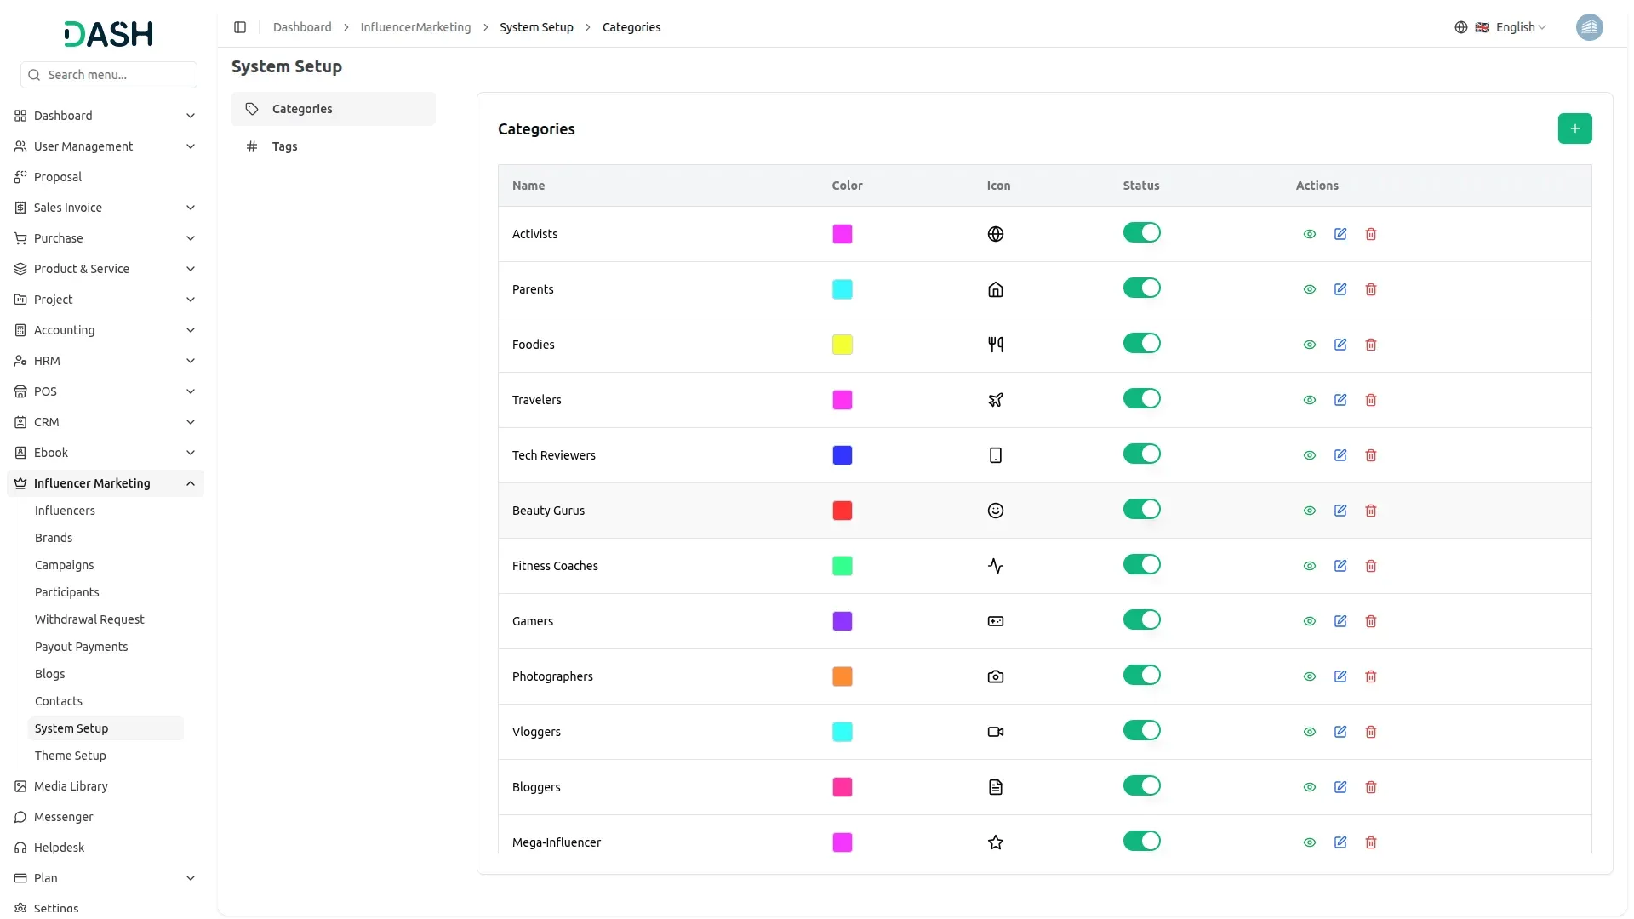Toggle the Vloggers status switch
The image size is (1634, 919).
pyautogui.click(x=1141, y=731)
